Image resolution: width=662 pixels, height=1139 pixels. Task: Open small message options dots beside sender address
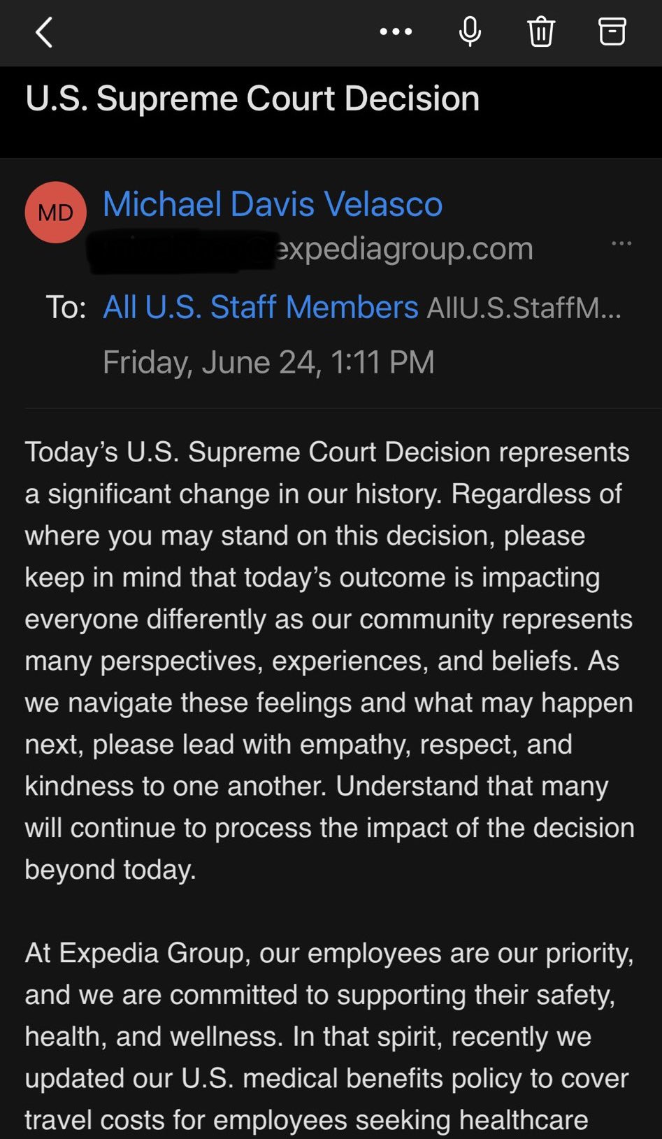coord(621,243)
